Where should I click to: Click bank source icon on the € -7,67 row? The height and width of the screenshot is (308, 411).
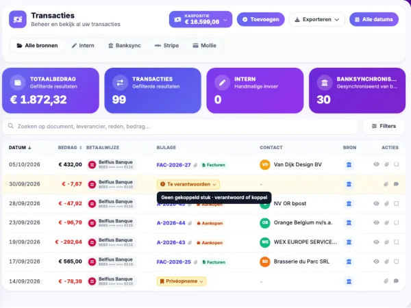tap(349, 184)
